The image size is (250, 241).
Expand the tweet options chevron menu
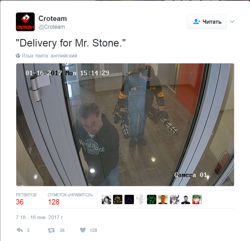tap(232, 22)
